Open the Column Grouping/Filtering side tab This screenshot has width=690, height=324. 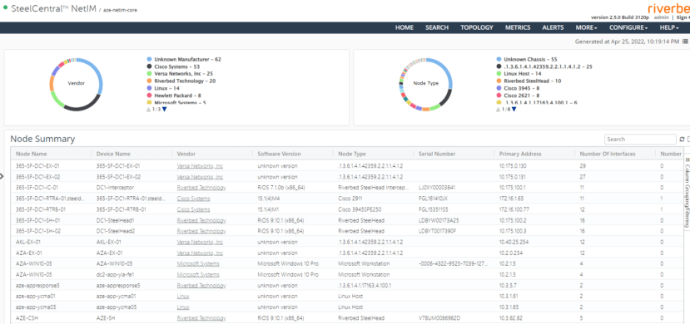686,190
